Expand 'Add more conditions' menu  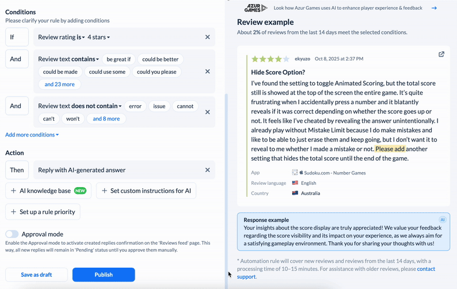(x=32, y=135)
